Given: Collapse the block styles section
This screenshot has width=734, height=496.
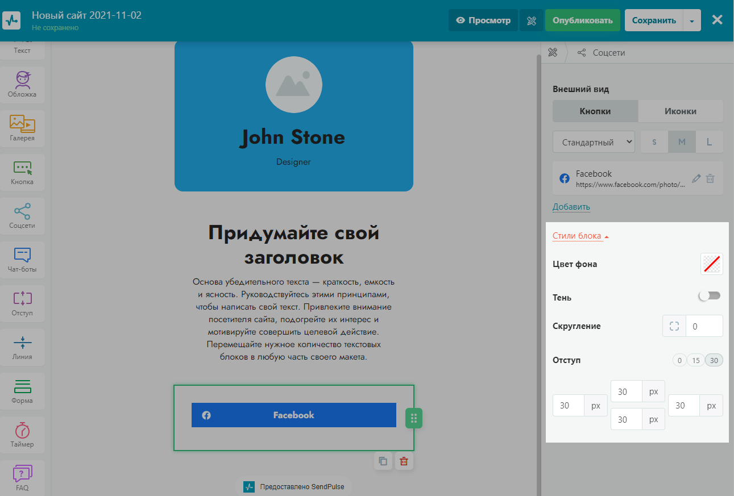Looking at the screenshot, I should click(580, 236).
